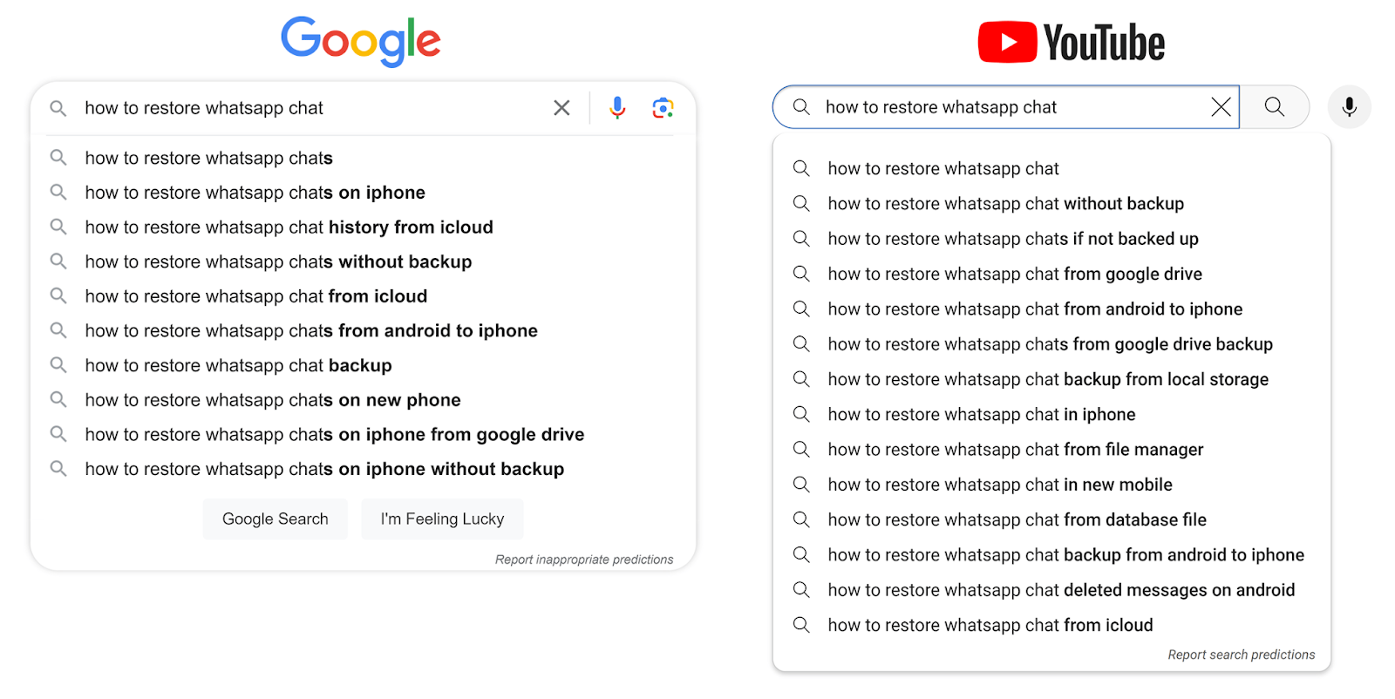Clear the YouTube search box with the X icon
The height and width of the screenshot is (699, 1395).
tap(1221, 106)
